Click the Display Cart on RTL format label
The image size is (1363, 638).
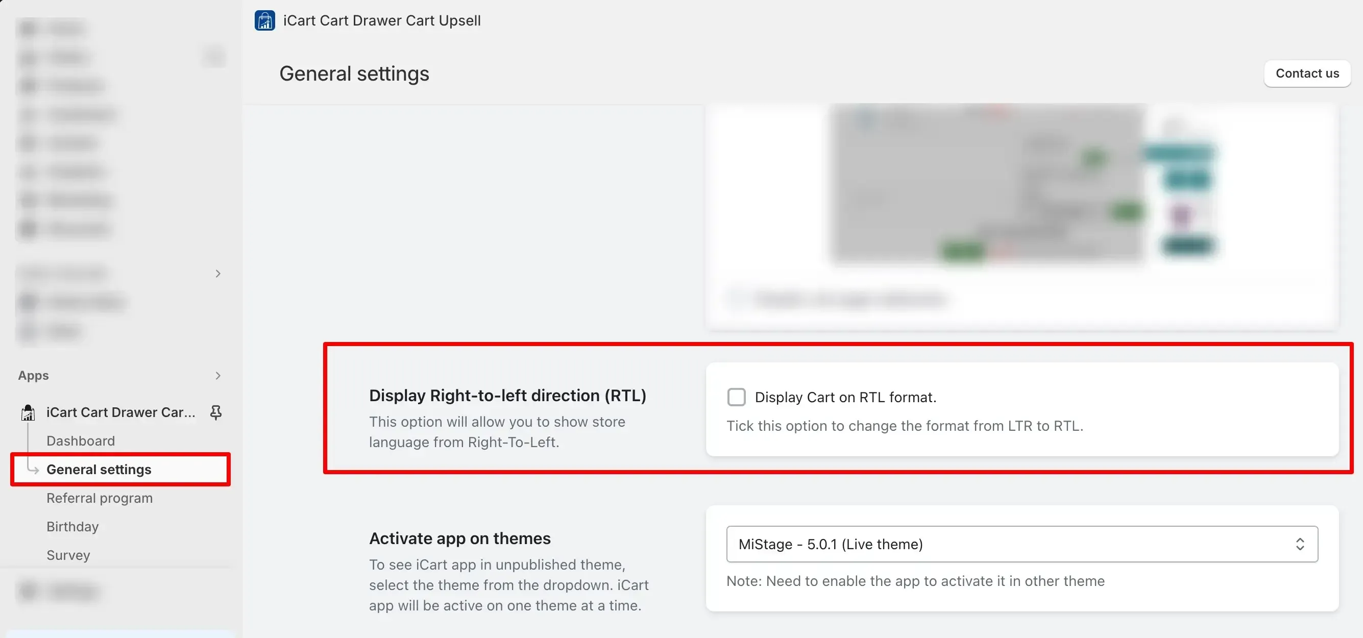(845, 397)
